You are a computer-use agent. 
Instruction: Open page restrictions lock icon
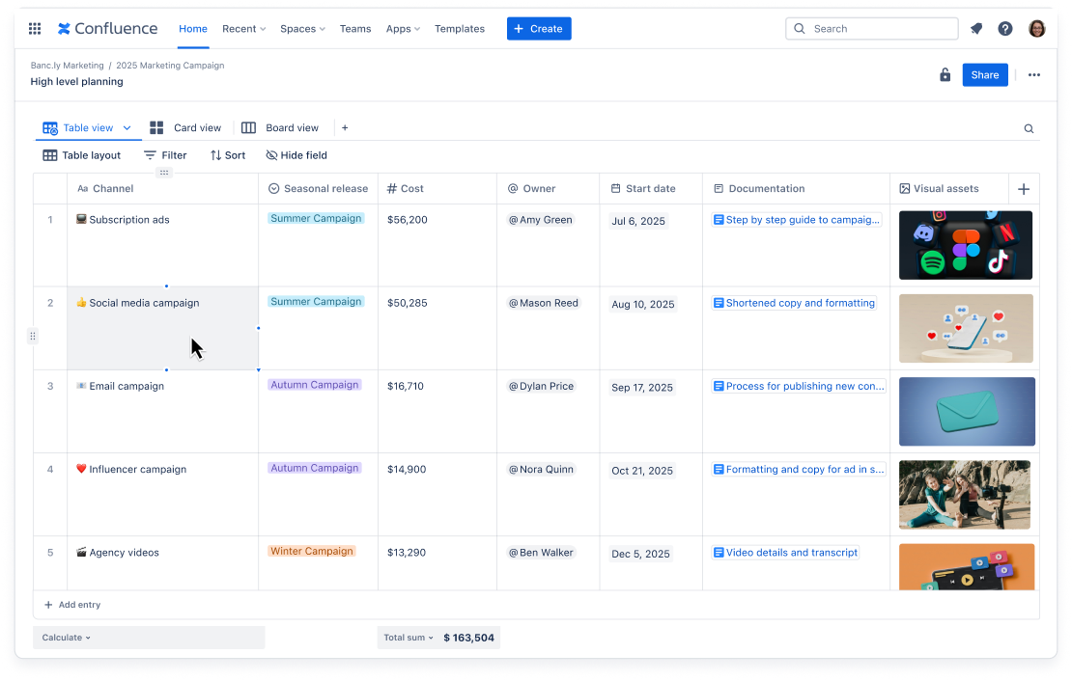coord(945,75)
